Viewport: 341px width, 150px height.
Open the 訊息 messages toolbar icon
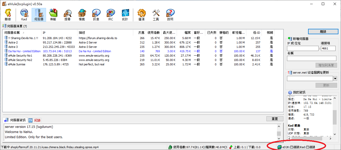[96, 15]
